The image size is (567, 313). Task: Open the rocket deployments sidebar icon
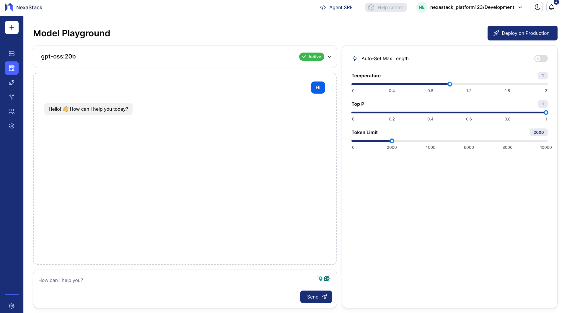point(12,83)
